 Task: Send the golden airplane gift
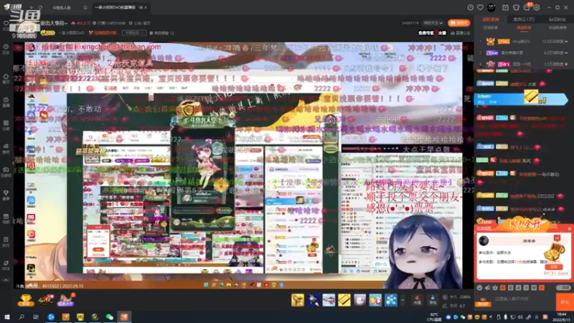(x=298, y=300)
